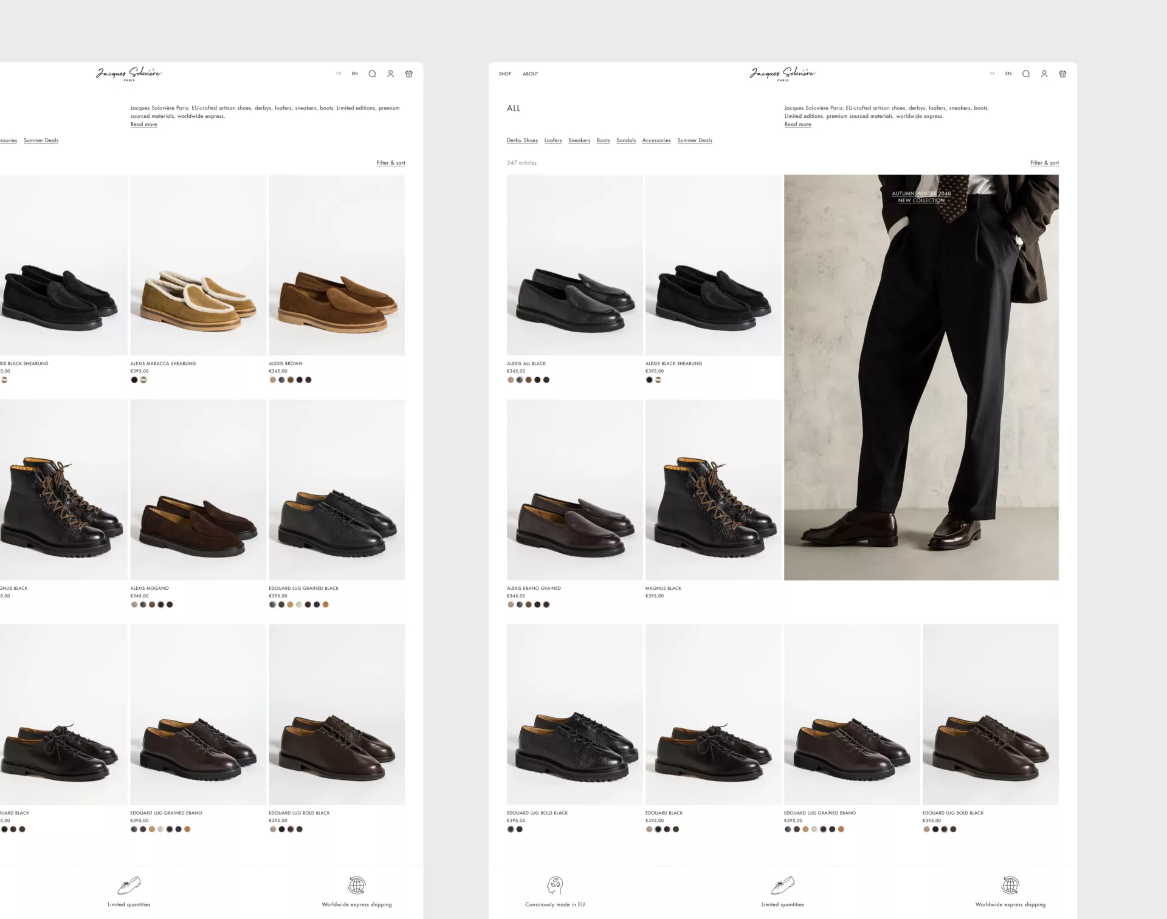Click account icon on the left page
Viewport: 1167px width, 919px height.
(390, 74)
